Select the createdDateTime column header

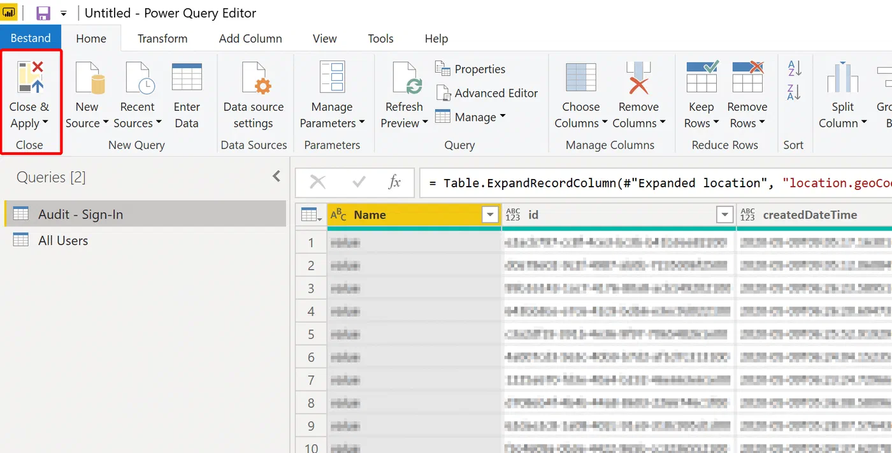815,215
